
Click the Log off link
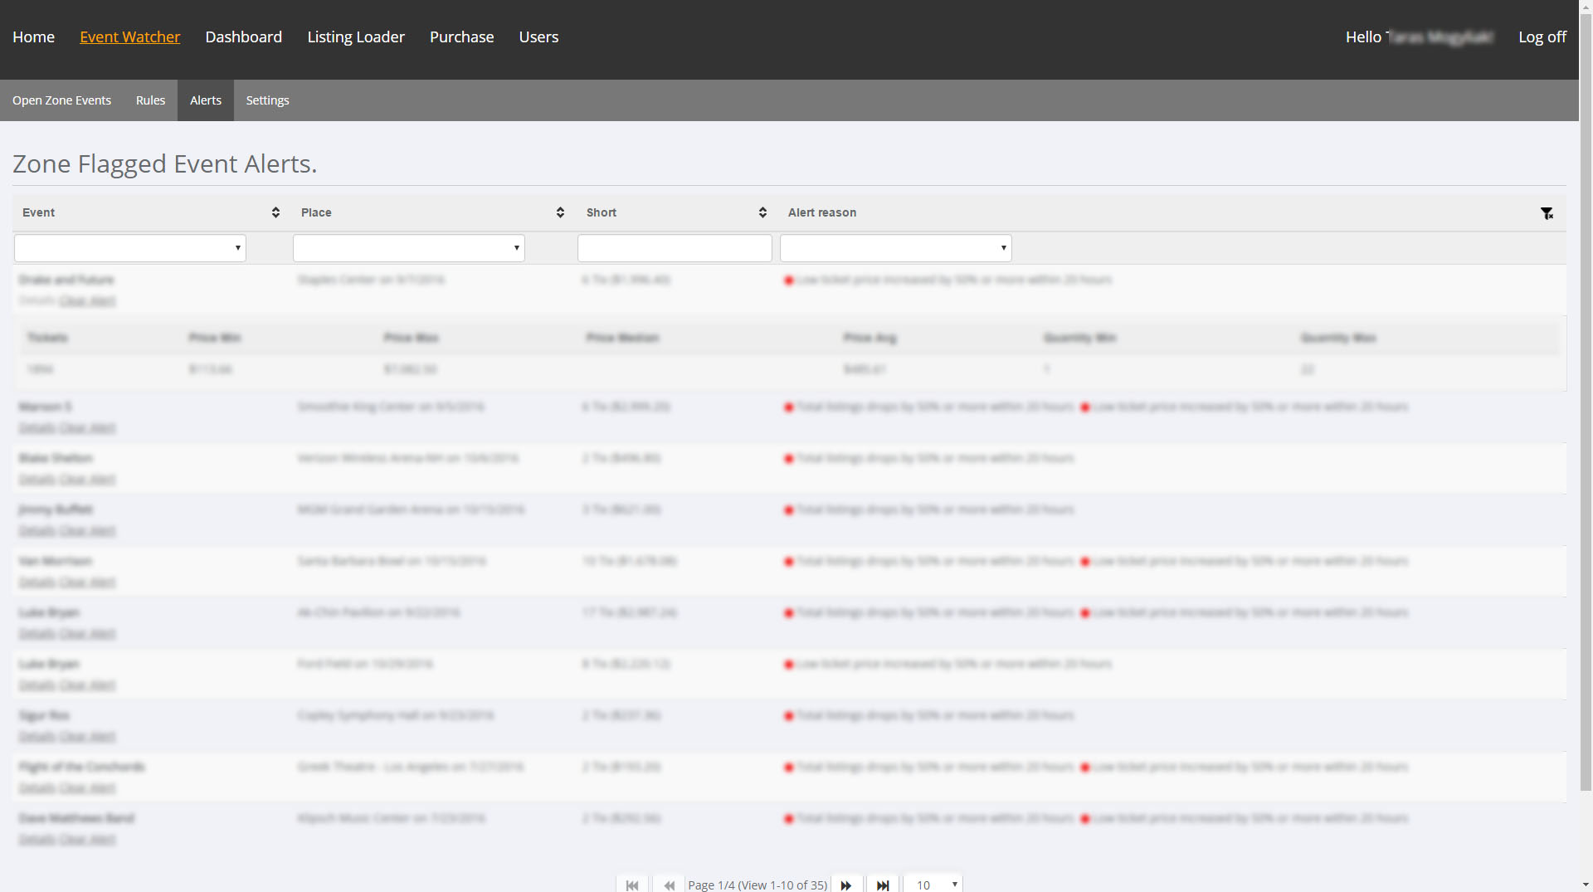[x=1542, y=37]
